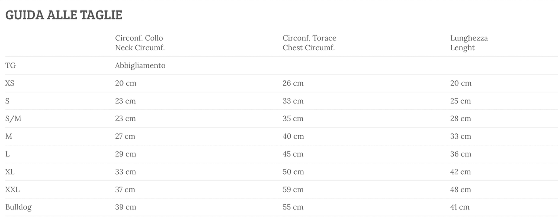The width and height of the screenshot is (558, 221).
Task: Click the GUIDA ALLE TAGLIE heading
Action: click(x=64, y=15)
